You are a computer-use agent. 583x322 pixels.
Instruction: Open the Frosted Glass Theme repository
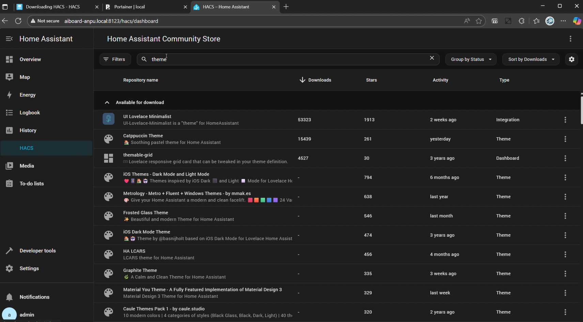(x=145, y=213)
